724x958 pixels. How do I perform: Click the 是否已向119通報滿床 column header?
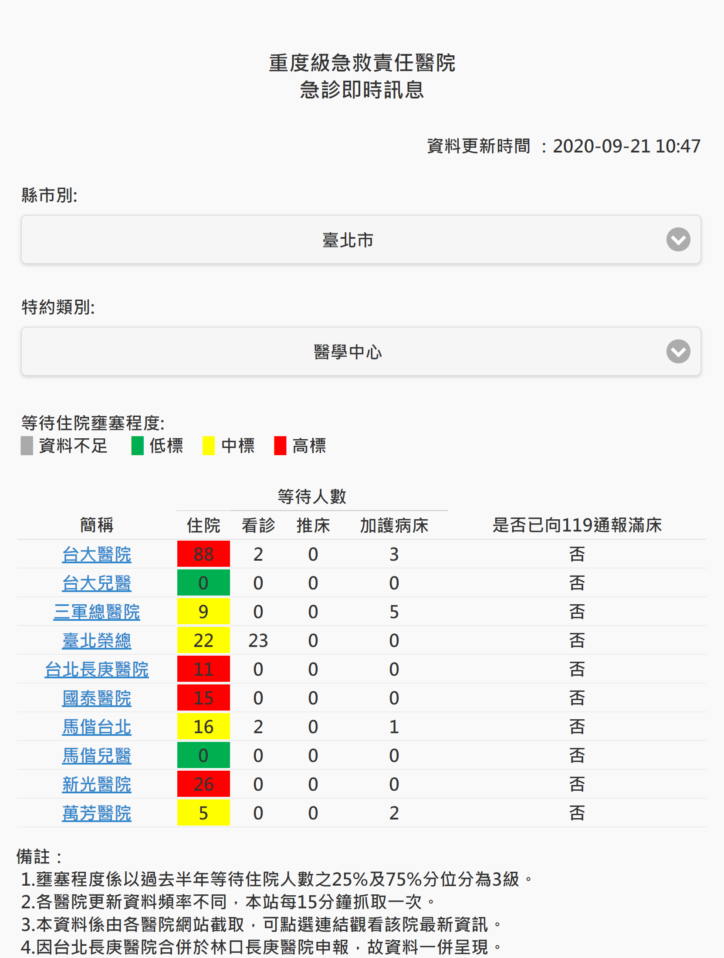(577, 525)
